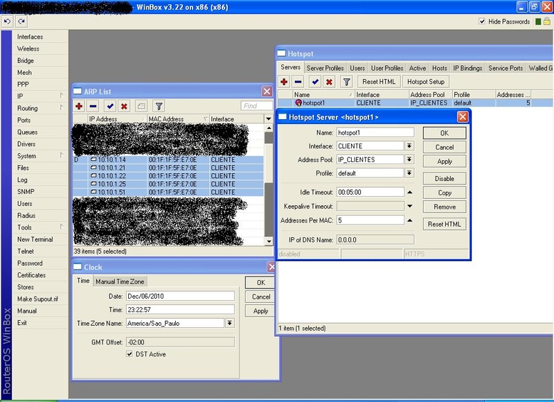Click the remove minus icon in ARP List
554x402 pixels.
click(93, 106)
